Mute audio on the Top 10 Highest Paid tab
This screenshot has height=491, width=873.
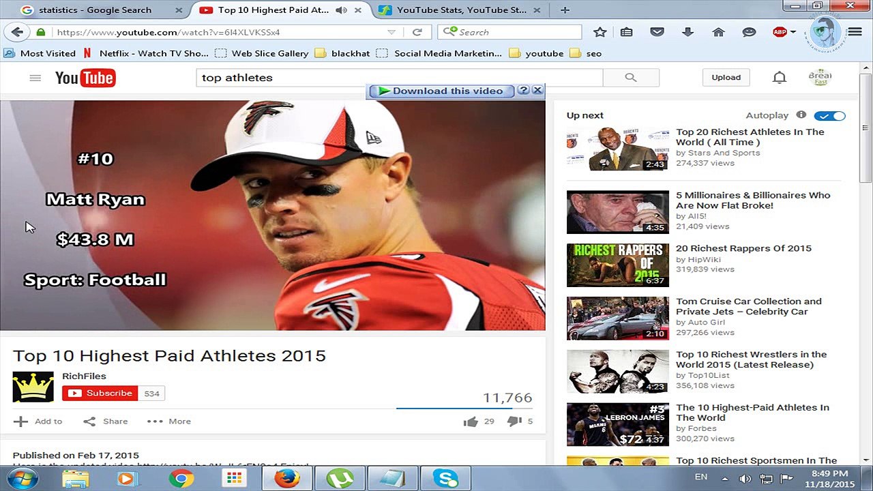pyautogui.click(x=341, y=10)
